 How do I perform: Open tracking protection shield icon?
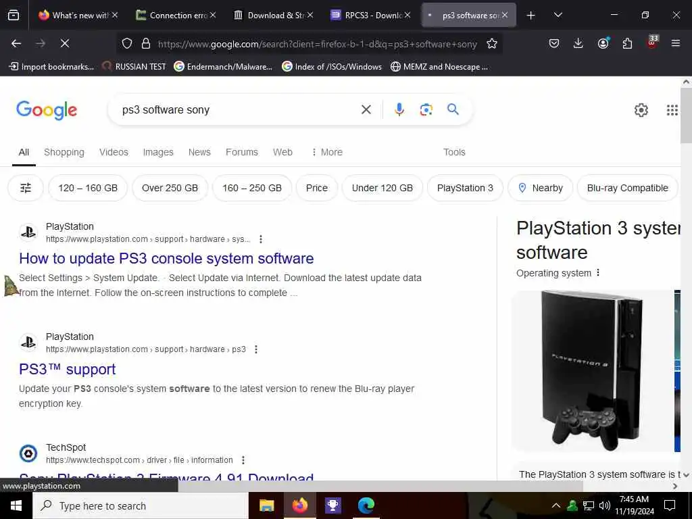point(127,44)
